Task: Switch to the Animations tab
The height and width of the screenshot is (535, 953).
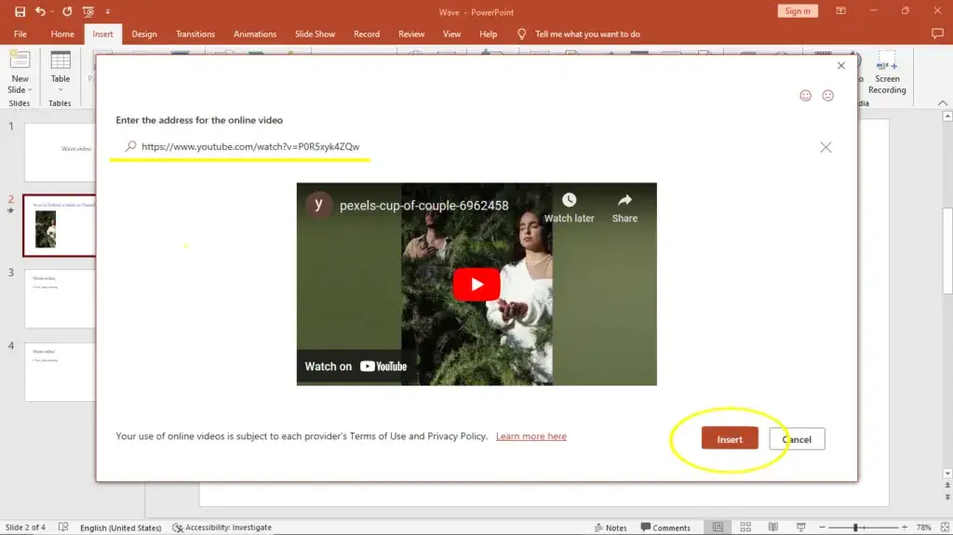Action: (255, 34)
